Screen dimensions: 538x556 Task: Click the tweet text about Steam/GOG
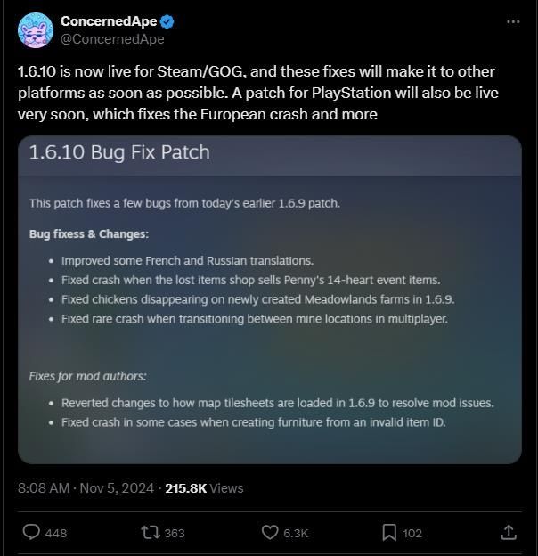[x=258, y=93]
